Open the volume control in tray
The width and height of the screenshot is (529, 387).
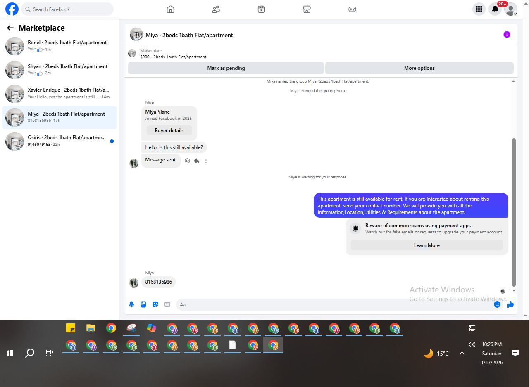coord(472,344)
